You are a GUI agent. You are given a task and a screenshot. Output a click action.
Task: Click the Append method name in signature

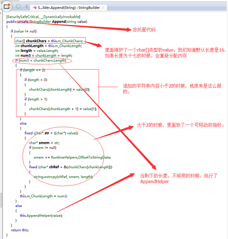pyautogui.click(x=59, y=22)
